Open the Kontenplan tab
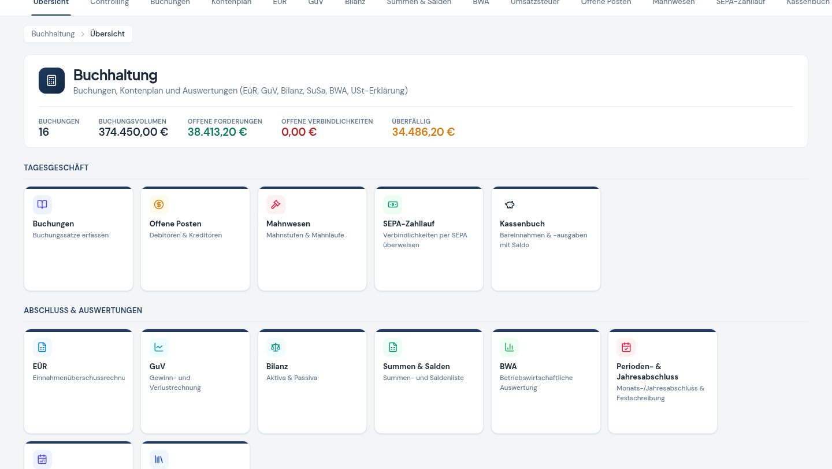Screen dimensions: 832x469 231,3
